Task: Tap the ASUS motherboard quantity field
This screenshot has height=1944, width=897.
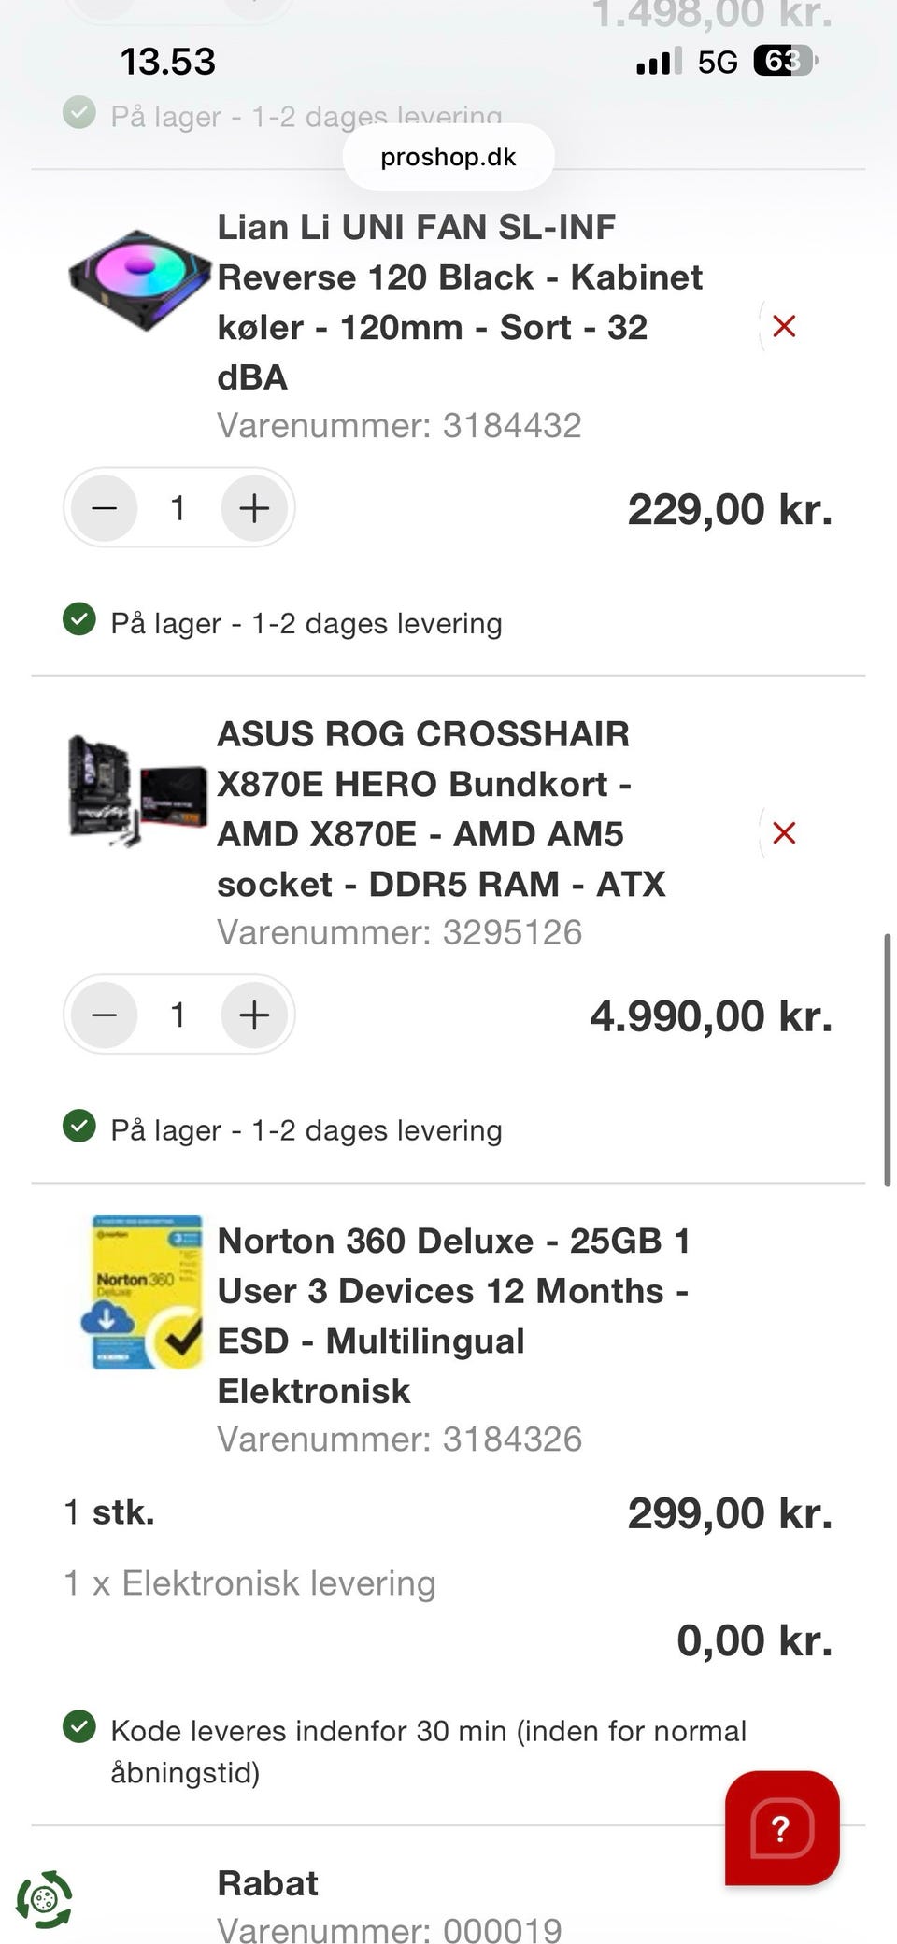Action: tap(178, 1015)
